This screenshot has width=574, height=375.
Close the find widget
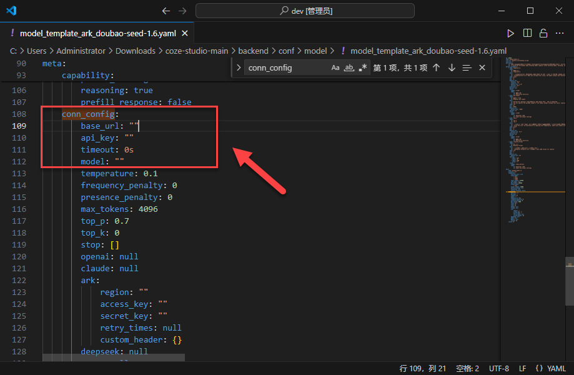pyautogui.click(x=482, y=67)
